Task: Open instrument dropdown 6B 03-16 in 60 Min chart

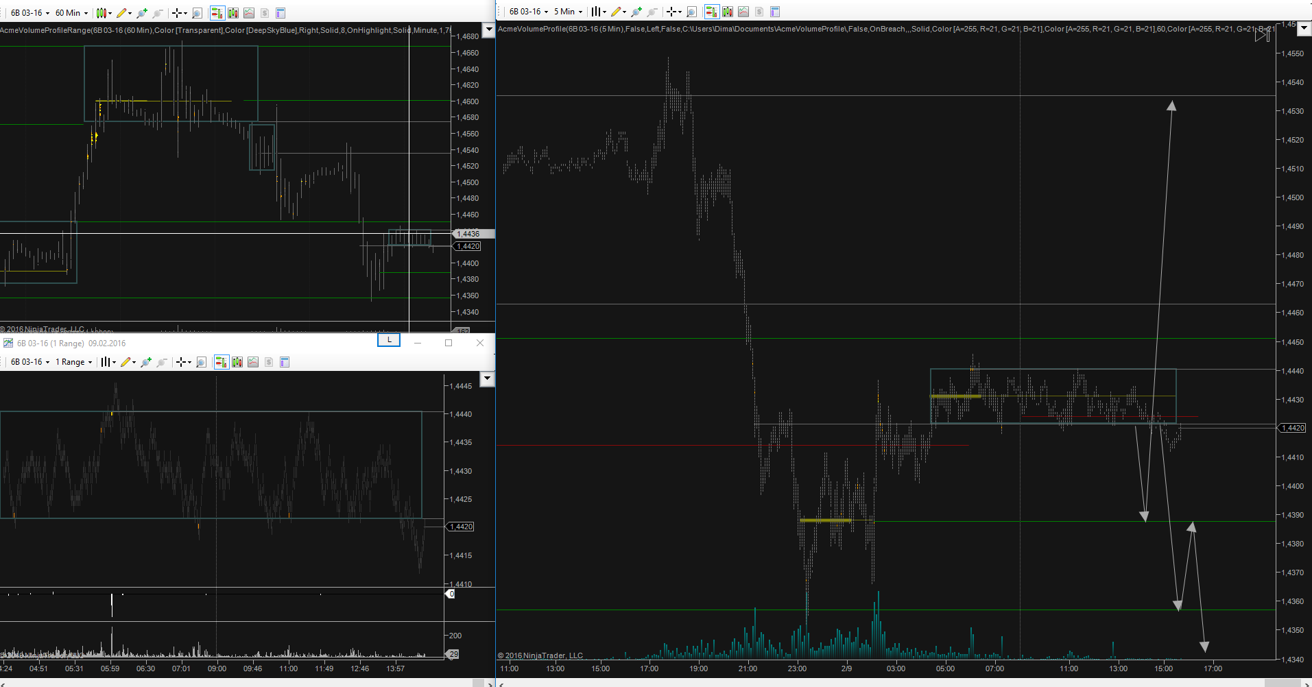Action: pyautogui.click(x=30, y=13)
